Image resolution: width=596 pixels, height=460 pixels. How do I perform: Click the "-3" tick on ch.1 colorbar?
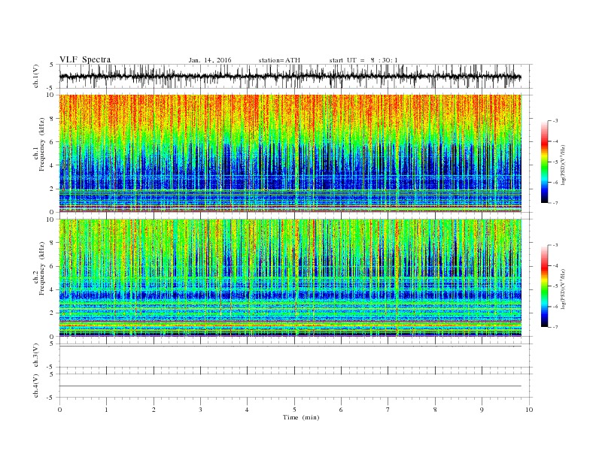coord(555,121)
